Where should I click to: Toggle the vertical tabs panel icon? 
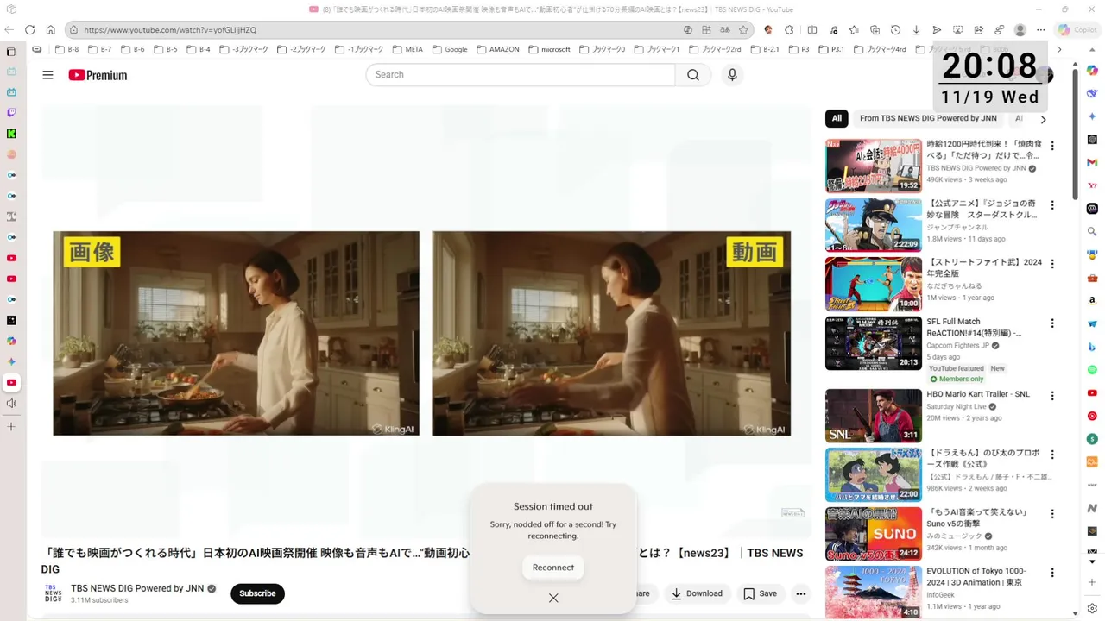coord(11,52)
